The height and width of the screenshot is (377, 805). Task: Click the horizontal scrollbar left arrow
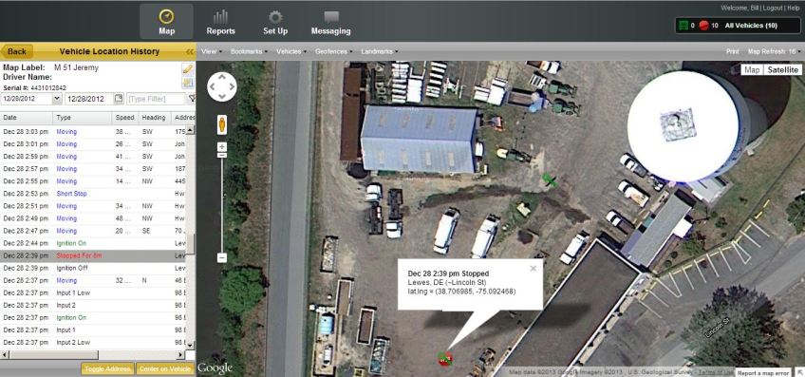5,355
